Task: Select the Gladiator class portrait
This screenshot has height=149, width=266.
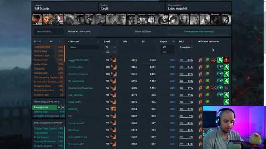Action: [174, 19]
